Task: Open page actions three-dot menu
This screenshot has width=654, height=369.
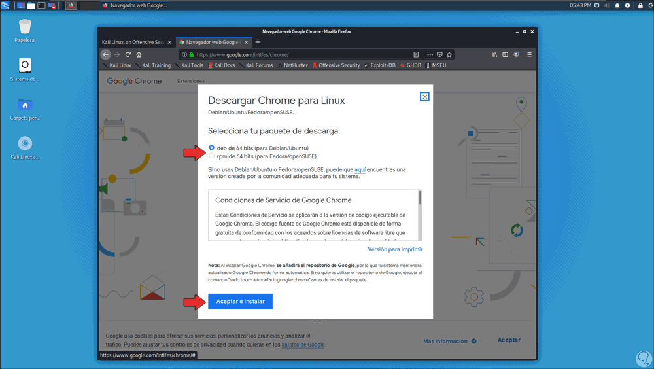Action: pos(430,55)
